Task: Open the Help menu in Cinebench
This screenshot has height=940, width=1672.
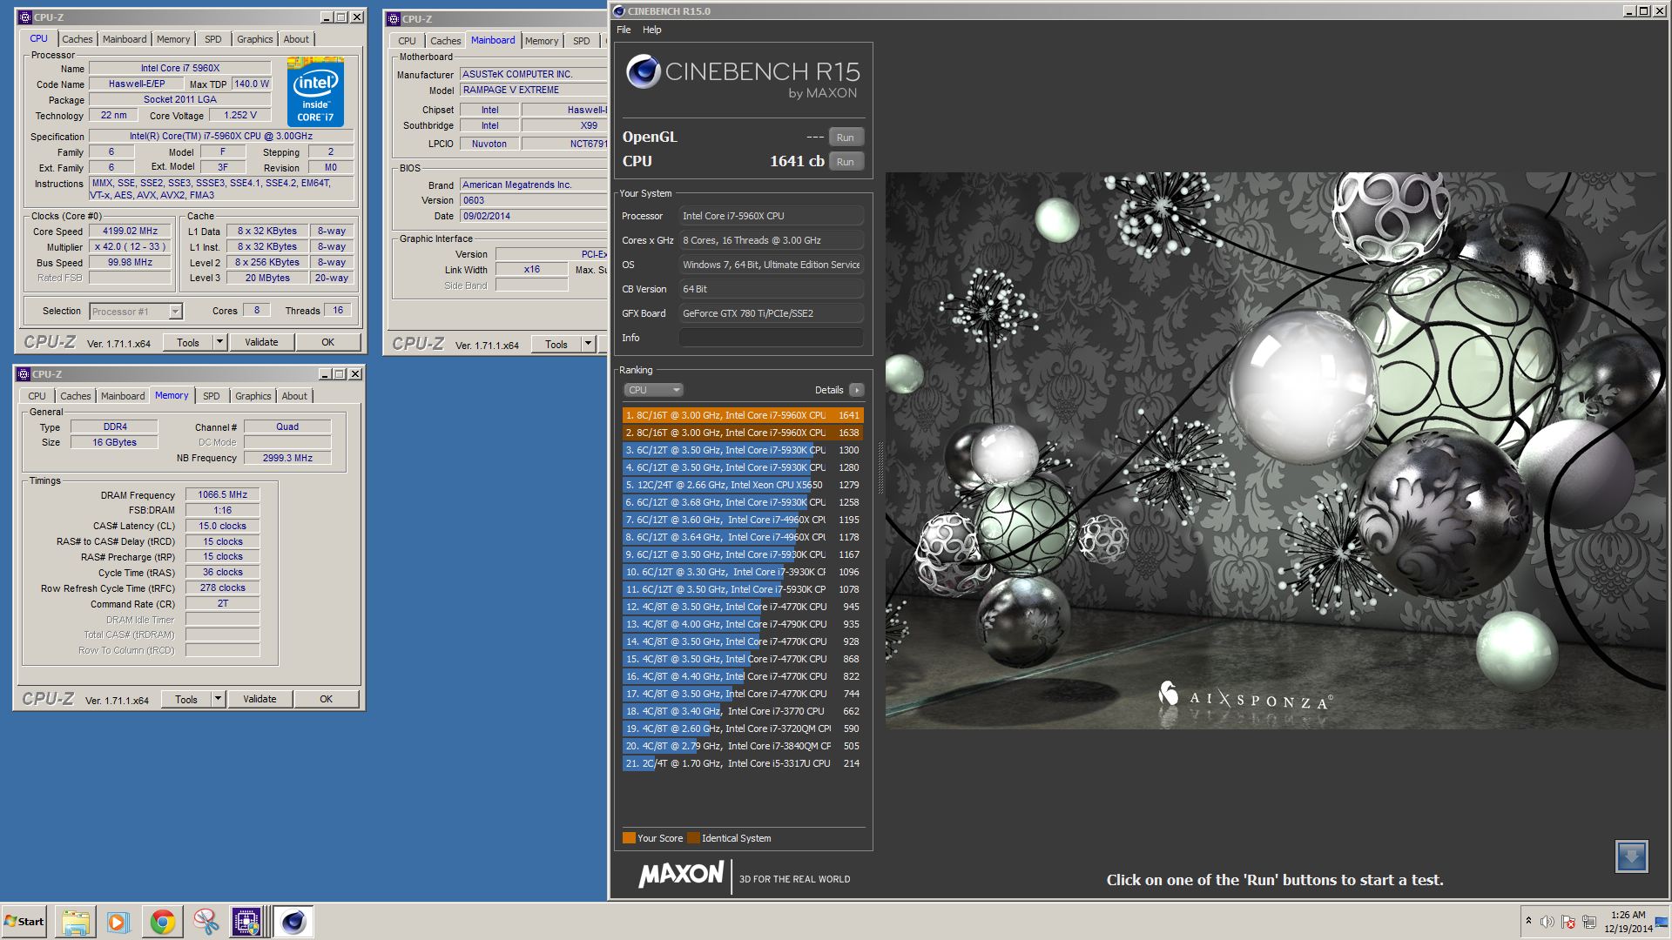Action: [x=652, y=30]
